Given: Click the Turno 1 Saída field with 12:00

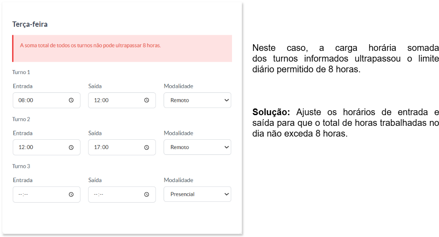Looking at the screenshot, I should coord(122,100).
